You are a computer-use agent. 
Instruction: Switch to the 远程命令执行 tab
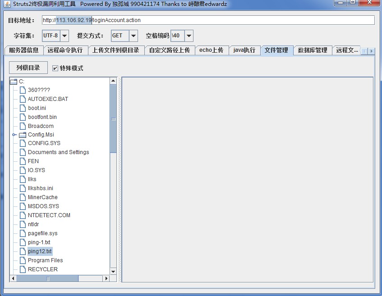(x=65, y=50)
